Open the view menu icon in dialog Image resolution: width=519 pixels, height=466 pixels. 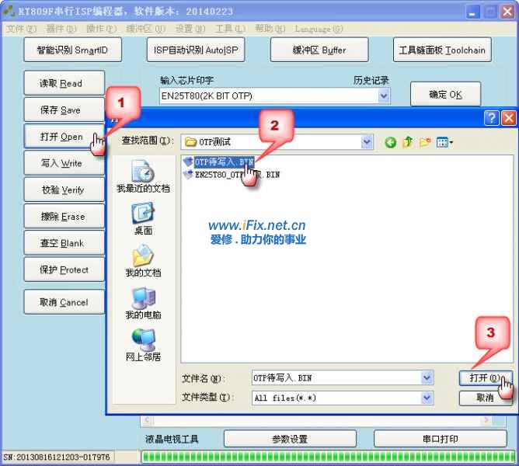click(444, 142)
